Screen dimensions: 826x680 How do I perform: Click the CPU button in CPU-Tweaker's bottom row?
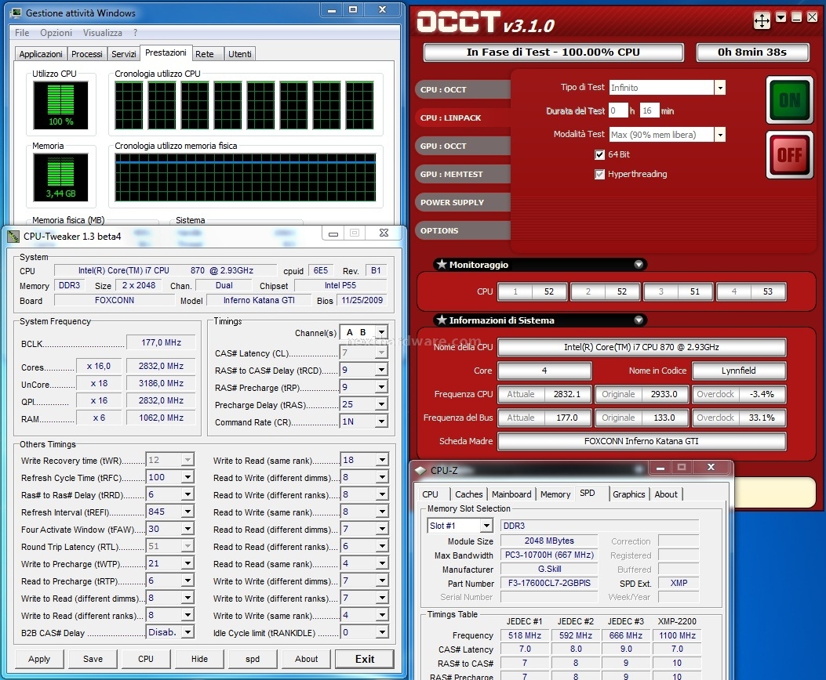146,659
